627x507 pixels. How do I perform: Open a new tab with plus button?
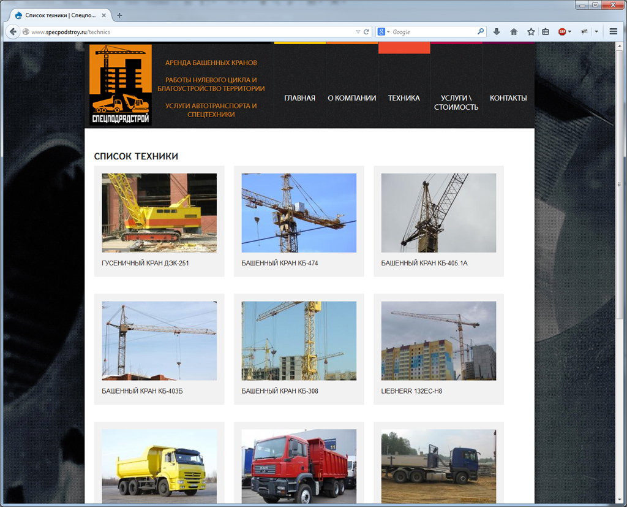coord(119,15)
